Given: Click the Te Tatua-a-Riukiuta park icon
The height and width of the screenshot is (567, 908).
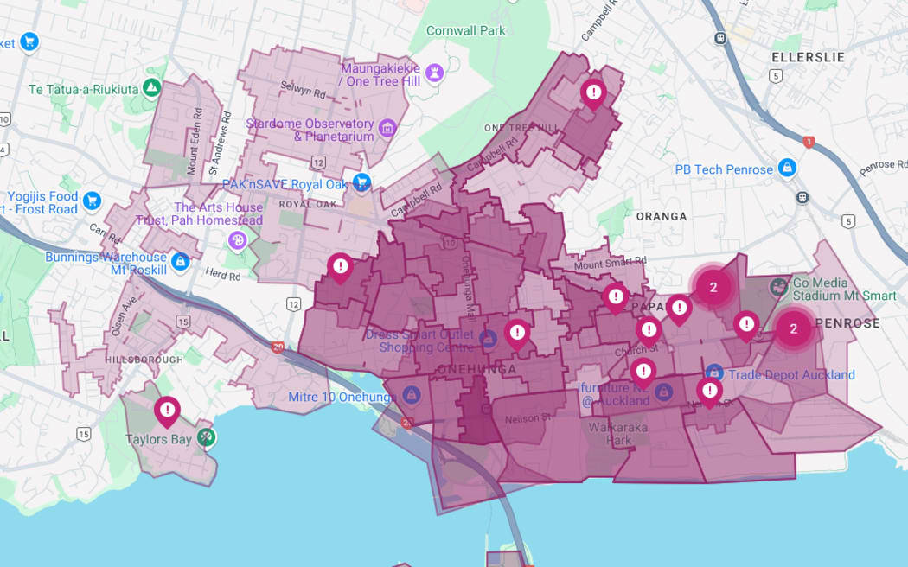Looking at the screenshot, I should (x=151, y=88).
